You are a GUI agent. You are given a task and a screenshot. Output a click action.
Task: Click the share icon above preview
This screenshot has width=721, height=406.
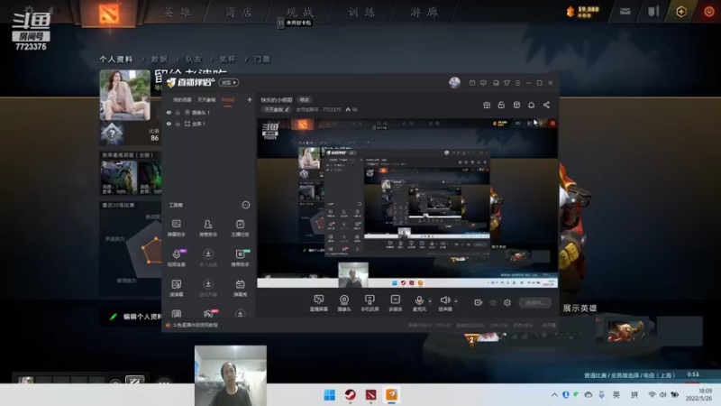click(x=546, y=105)
